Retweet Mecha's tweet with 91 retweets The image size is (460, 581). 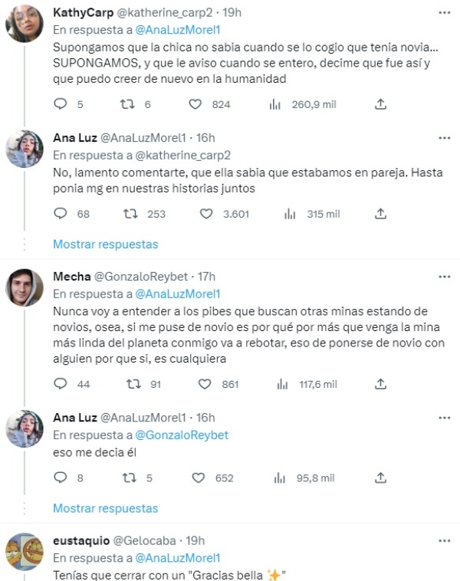[134, 384]
